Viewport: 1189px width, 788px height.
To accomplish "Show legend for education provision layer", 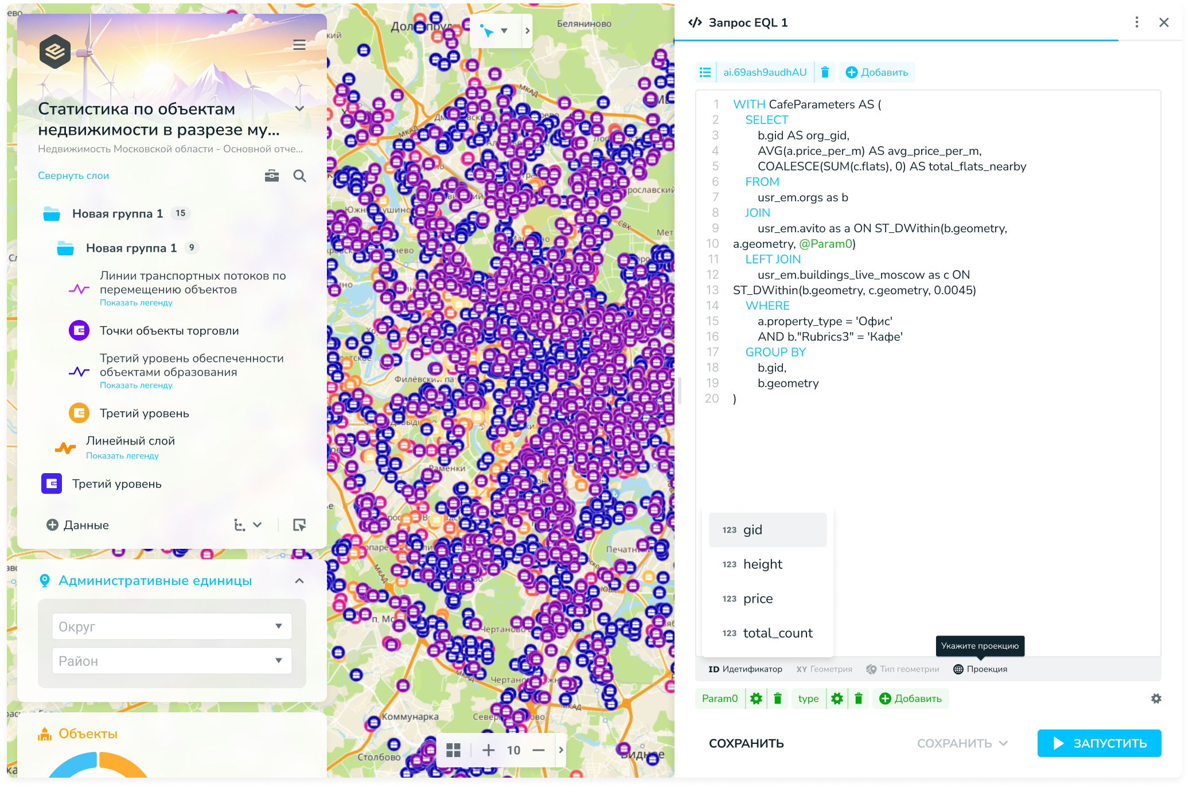I will [136, 385].
